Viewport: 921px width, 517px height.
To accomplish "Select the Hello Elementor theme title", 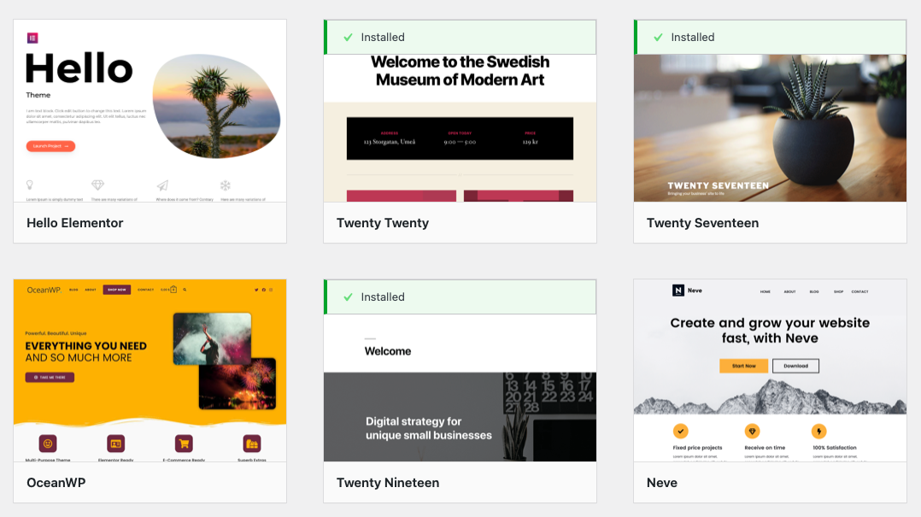I will click(x=75, y=223).
